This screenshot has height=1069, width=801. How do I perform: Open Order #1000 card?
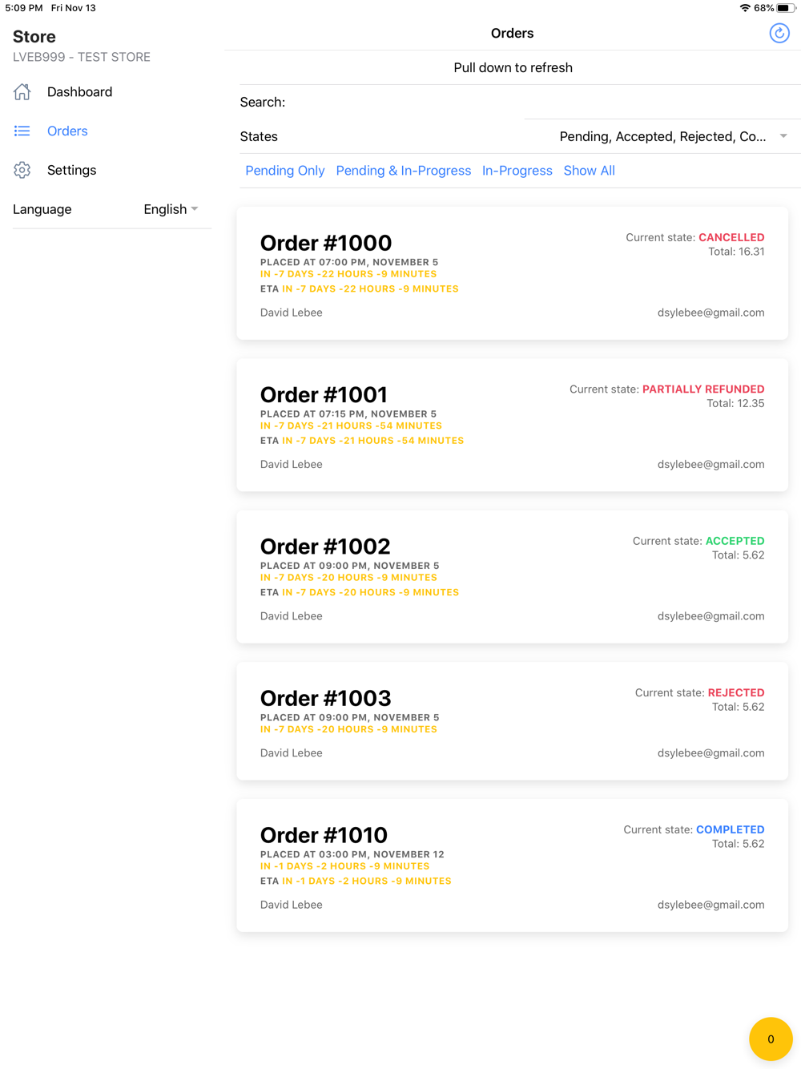click(x=512, y=273)
